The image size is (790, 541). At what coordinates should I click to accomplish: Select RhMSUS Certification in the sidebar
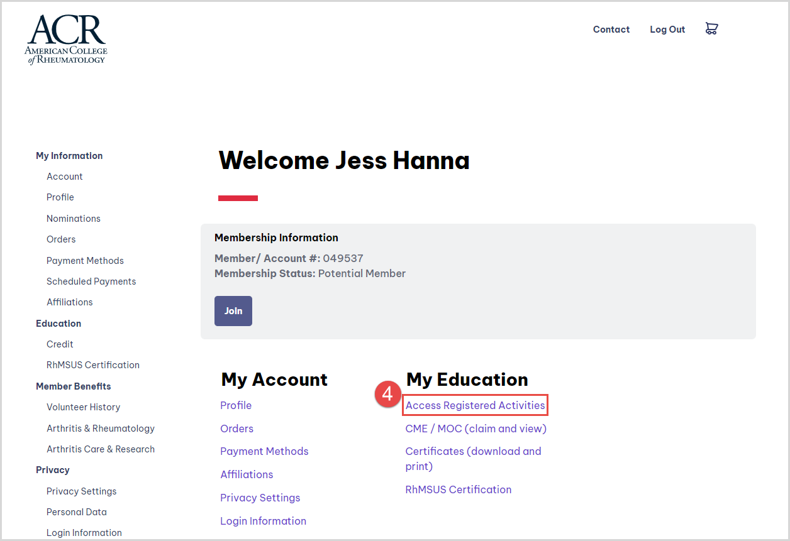[93, 365]
